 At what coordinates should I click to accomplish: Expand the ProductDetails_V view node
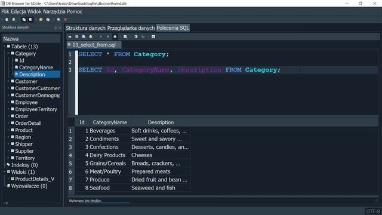(8, 179)
